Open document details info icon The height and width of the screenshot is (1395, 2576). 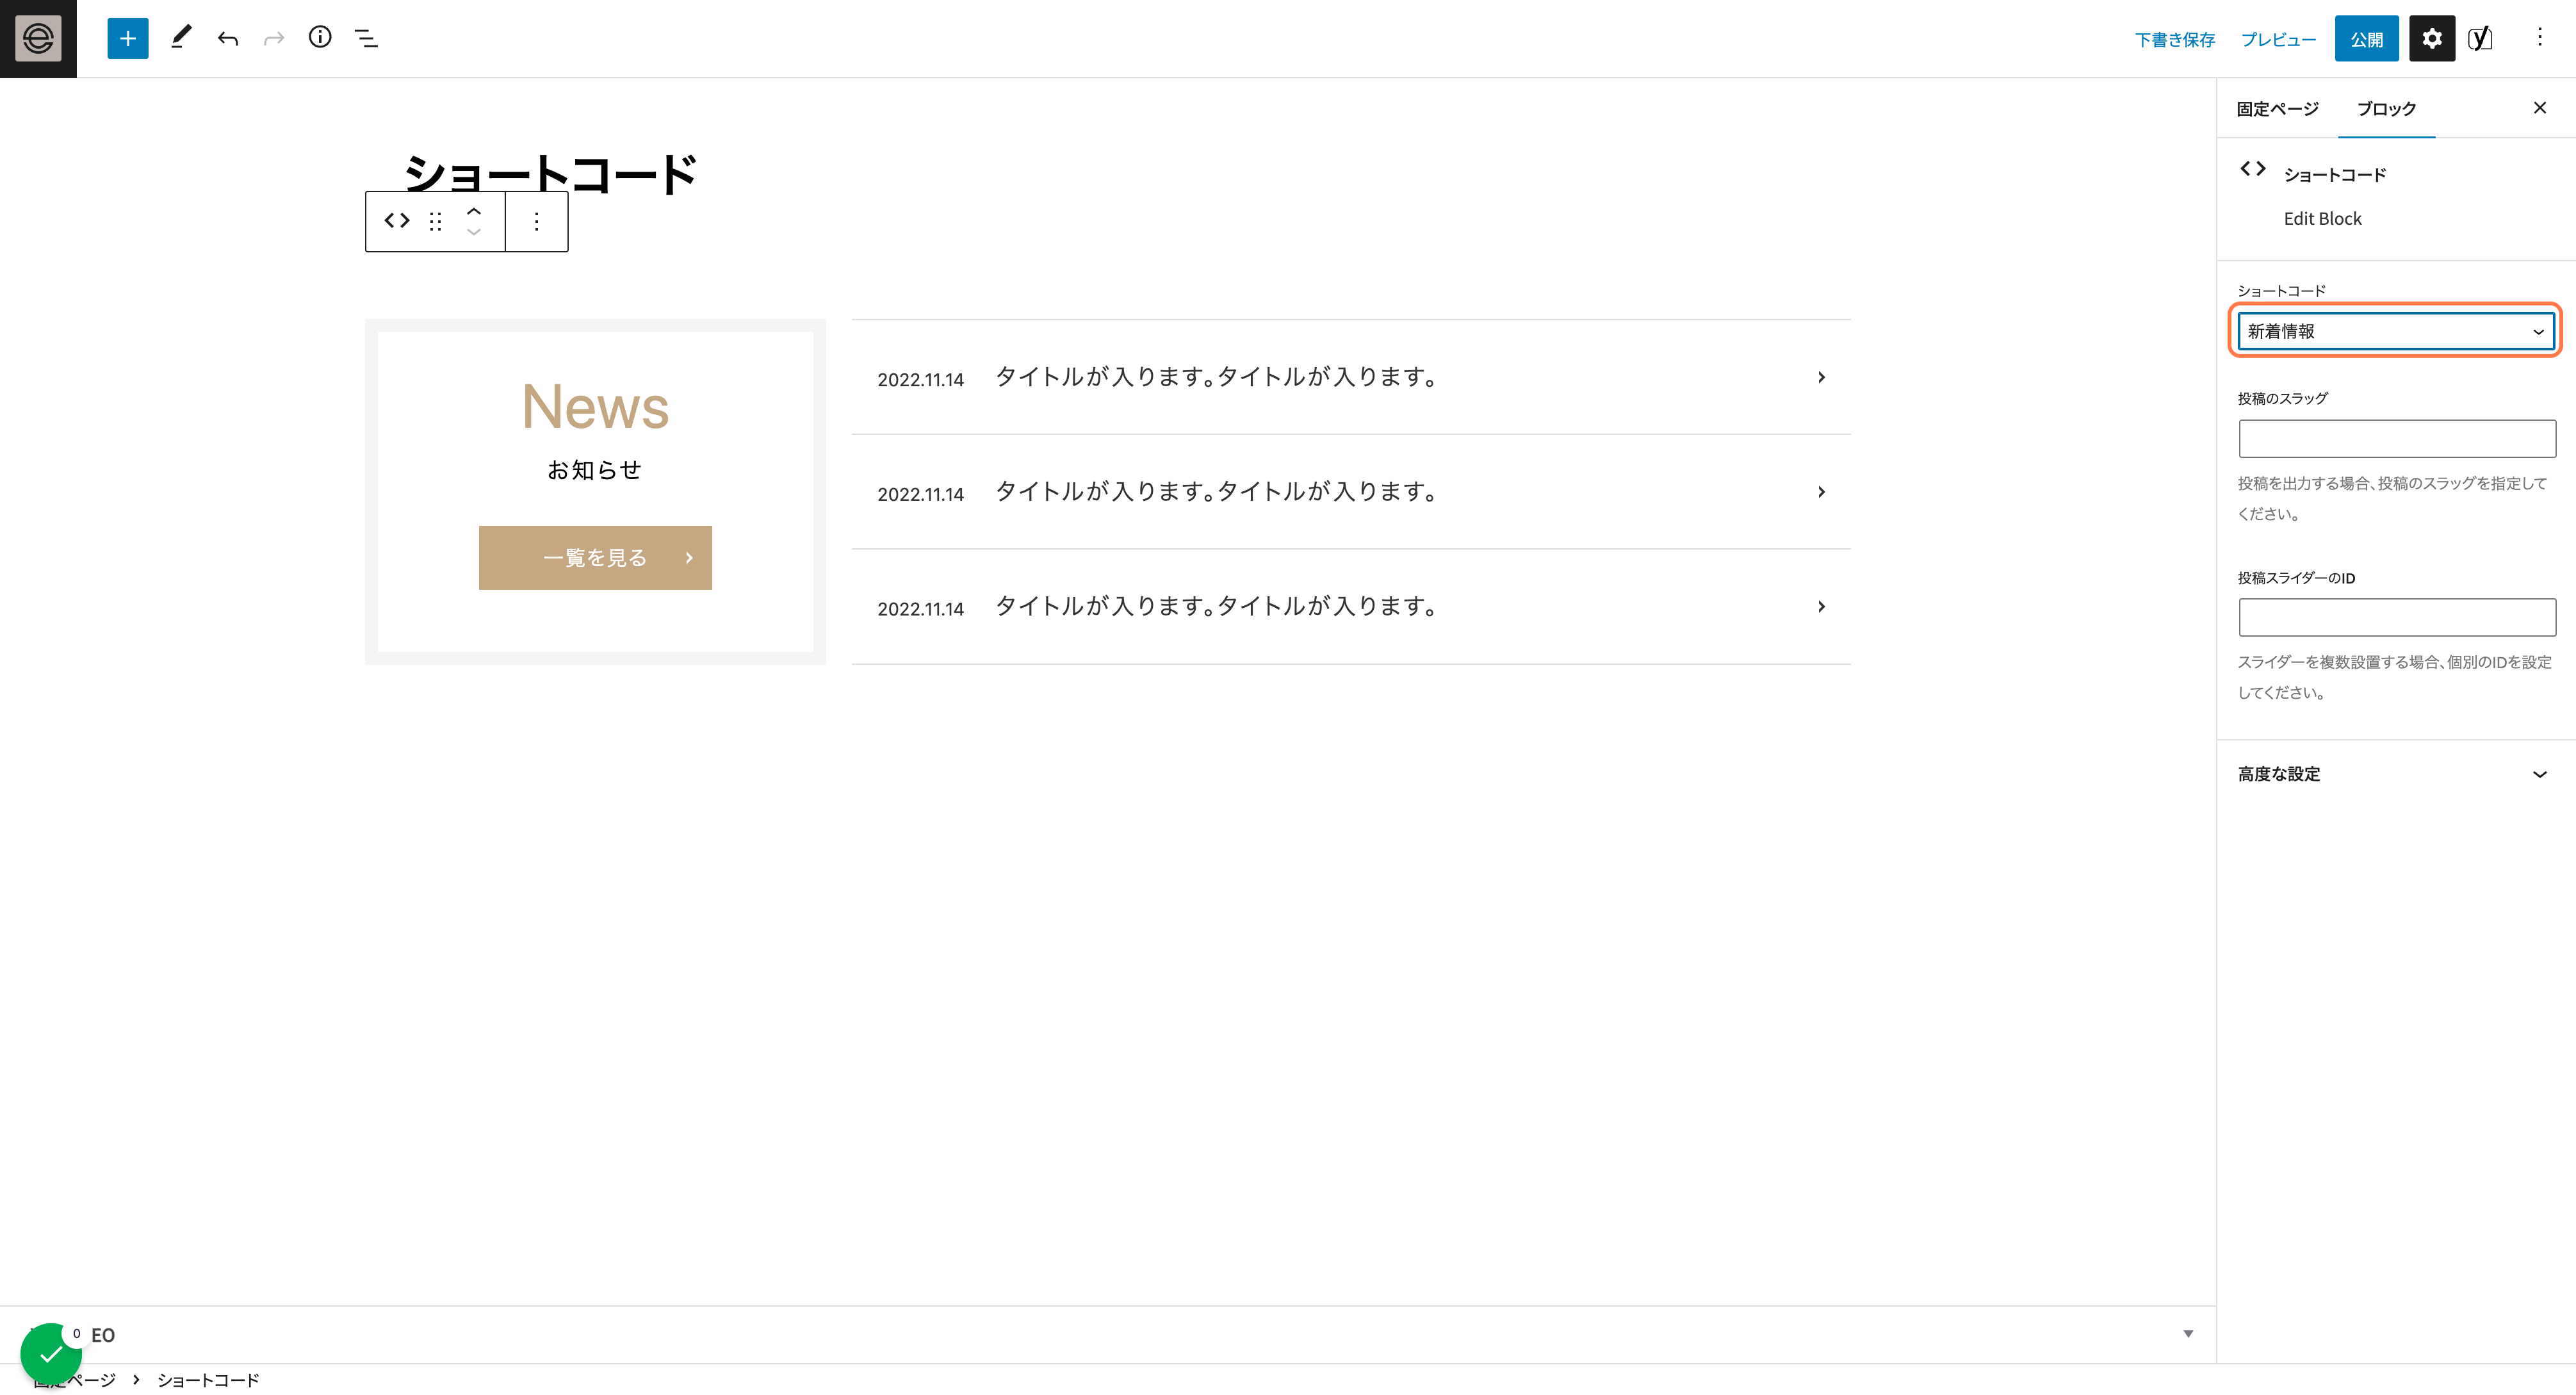pos(320,38)
